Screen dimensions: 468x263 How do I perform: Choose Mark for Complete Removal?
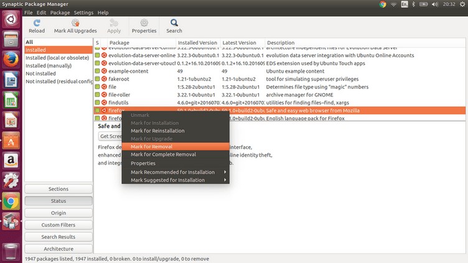(175, 154)
